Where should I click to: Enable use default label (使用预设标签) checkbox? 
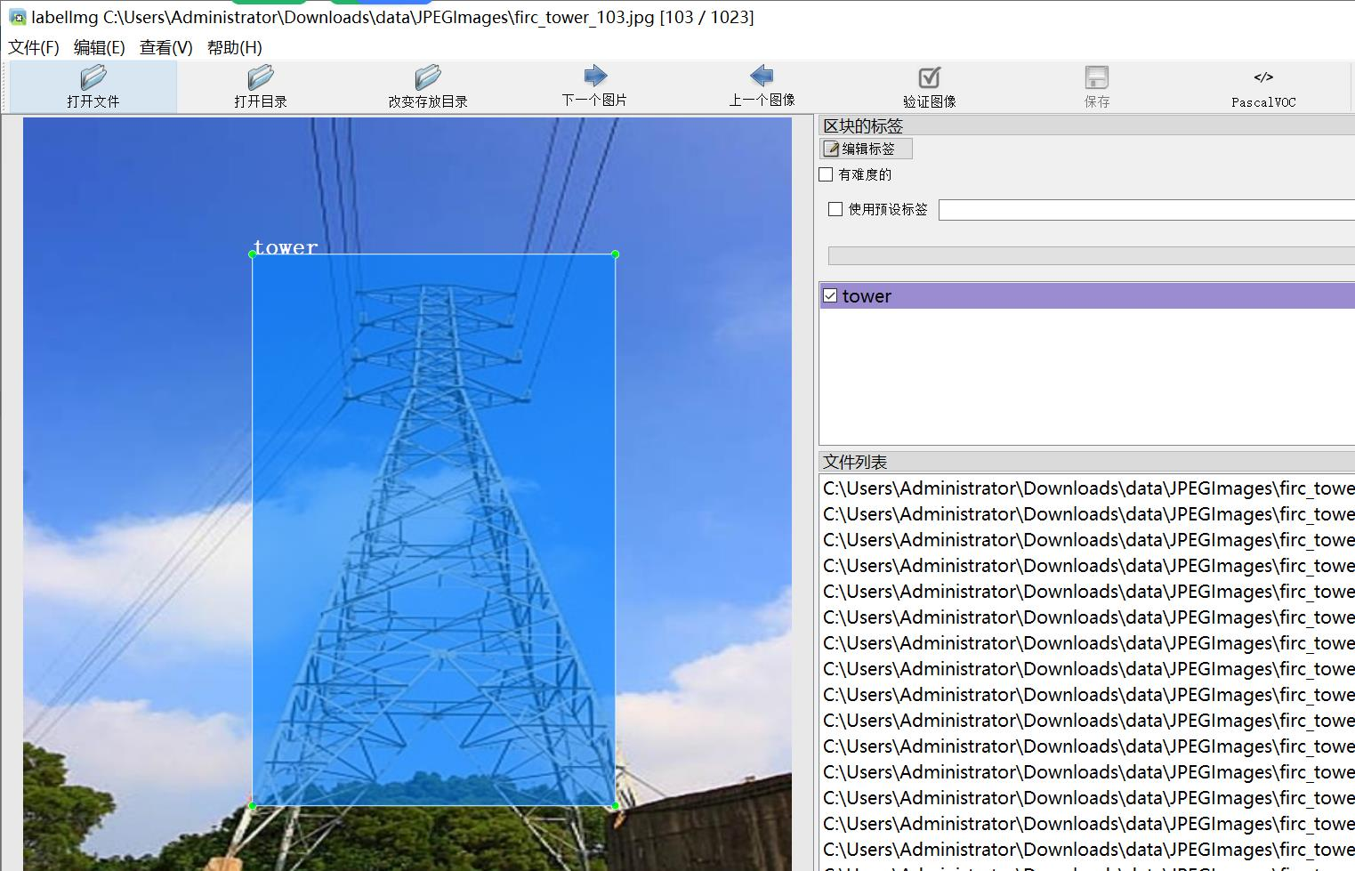[835, 209]
